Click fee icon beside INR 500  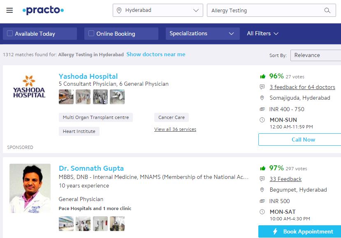262,201
